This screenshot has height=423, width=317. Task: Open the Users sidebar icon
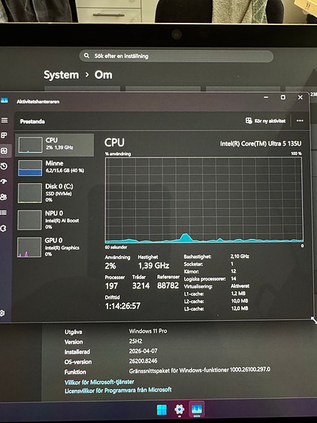click(x=4, y=197)
